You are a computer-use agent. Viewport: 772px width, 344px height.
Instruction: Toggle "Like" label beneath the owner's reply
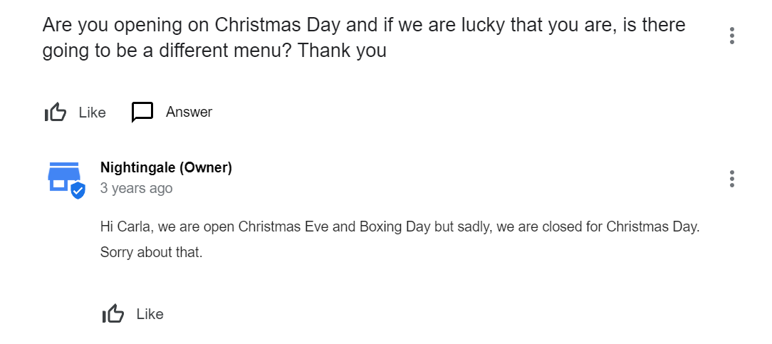150,314
